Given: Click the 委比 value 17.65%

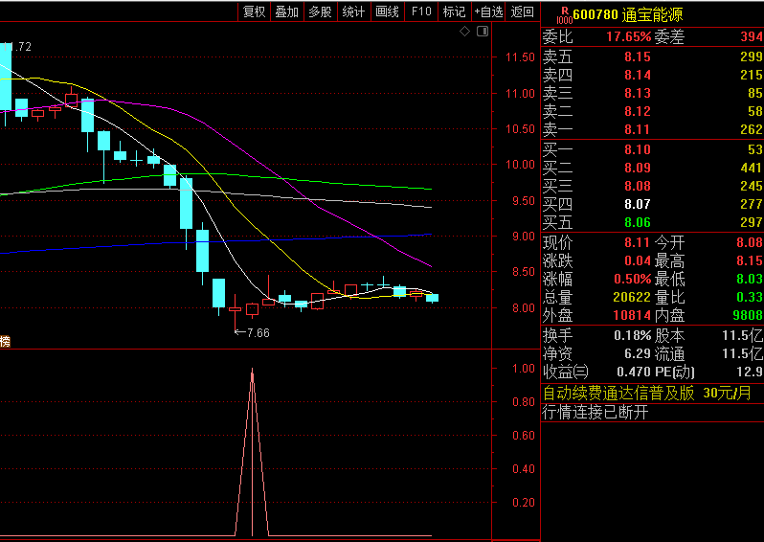Looking at the screenshot, I should pyautogui.click(x=629, y=36).
